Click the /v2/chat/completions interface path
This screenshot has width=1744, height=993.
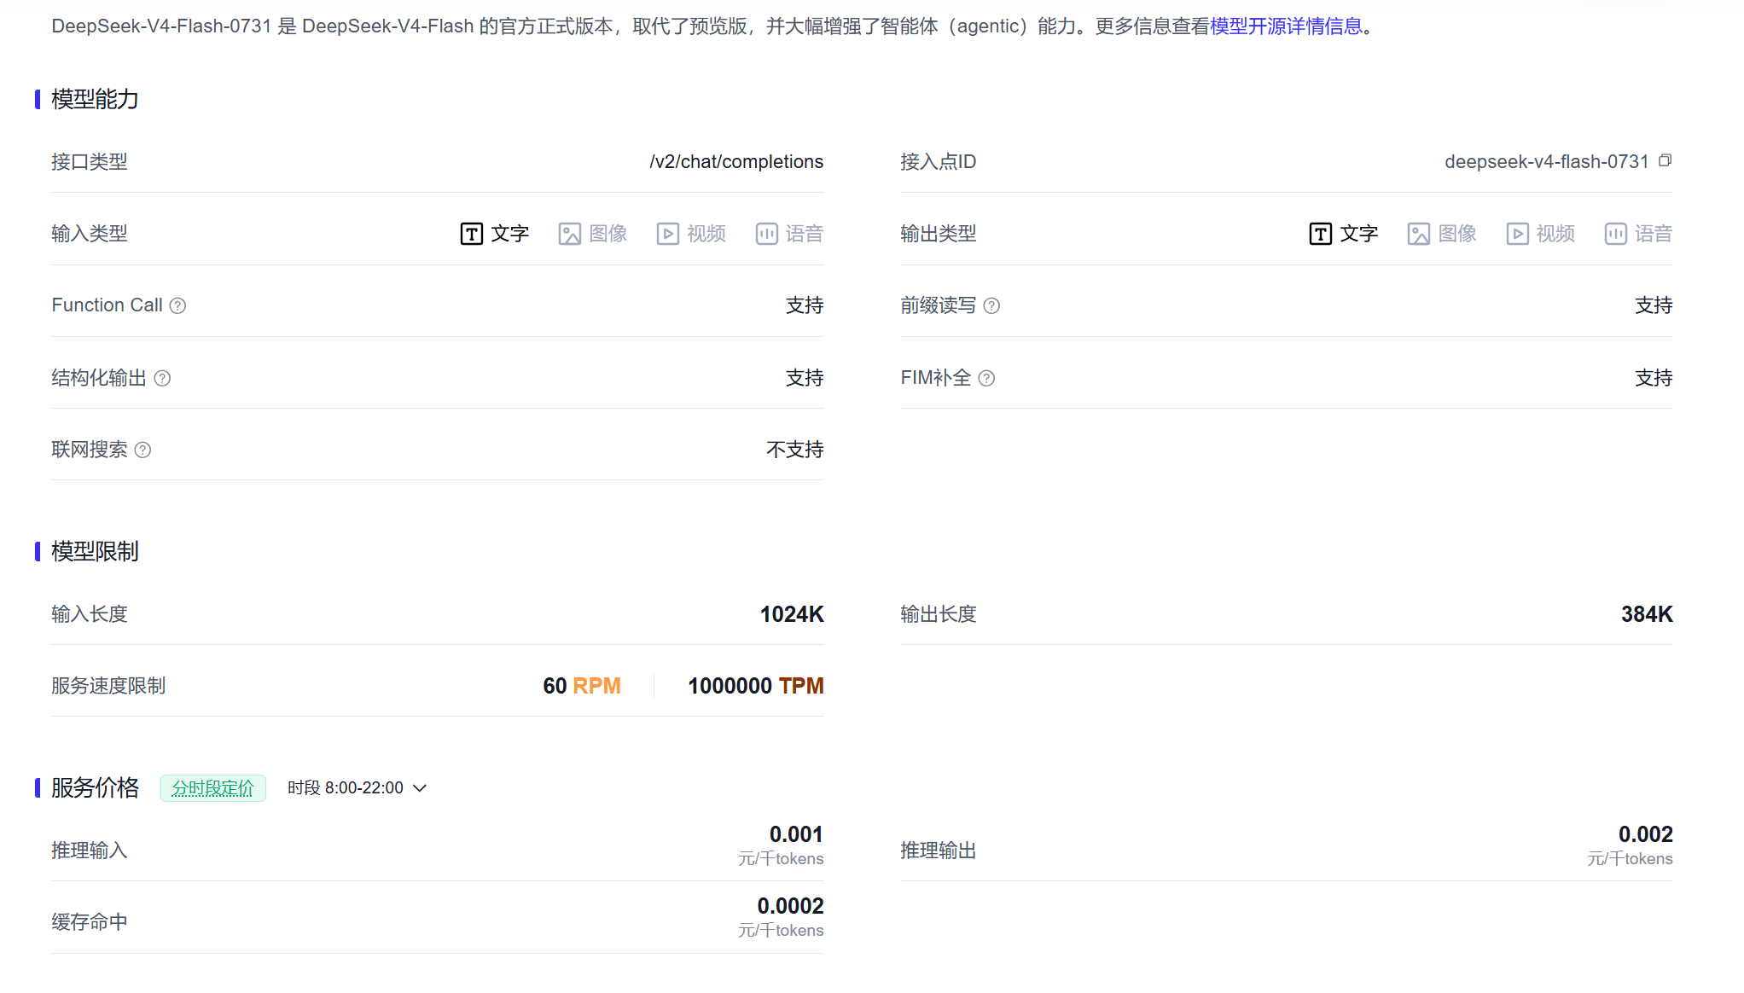point(736,162)
